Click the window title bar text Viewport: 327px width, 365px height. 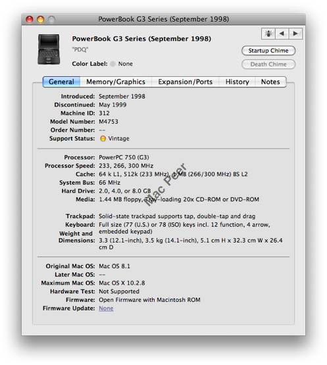point(163,19)
